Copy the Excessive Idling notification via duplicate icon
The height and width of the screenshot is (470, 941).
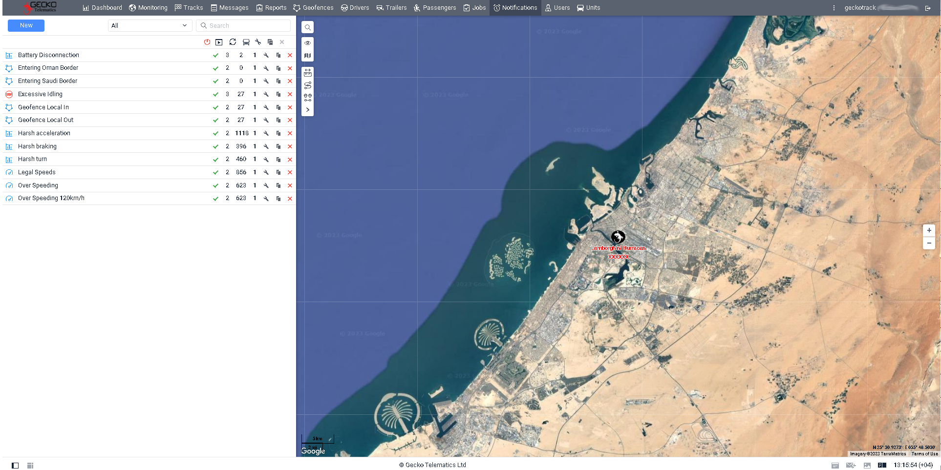point(278,94)
